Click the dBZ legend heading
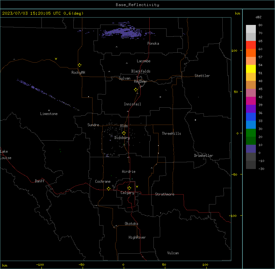The image size is (275, 269). point(258,17)
